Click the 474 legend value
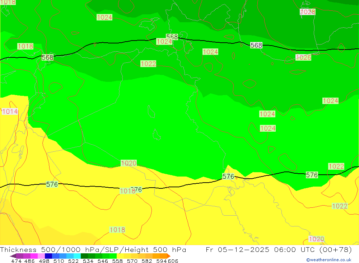 point(16,261)
